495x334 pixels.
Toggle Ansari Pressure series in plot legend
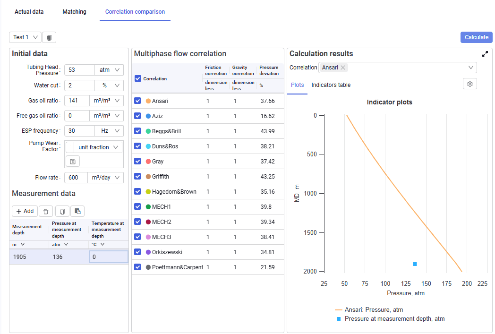[369, 310]
